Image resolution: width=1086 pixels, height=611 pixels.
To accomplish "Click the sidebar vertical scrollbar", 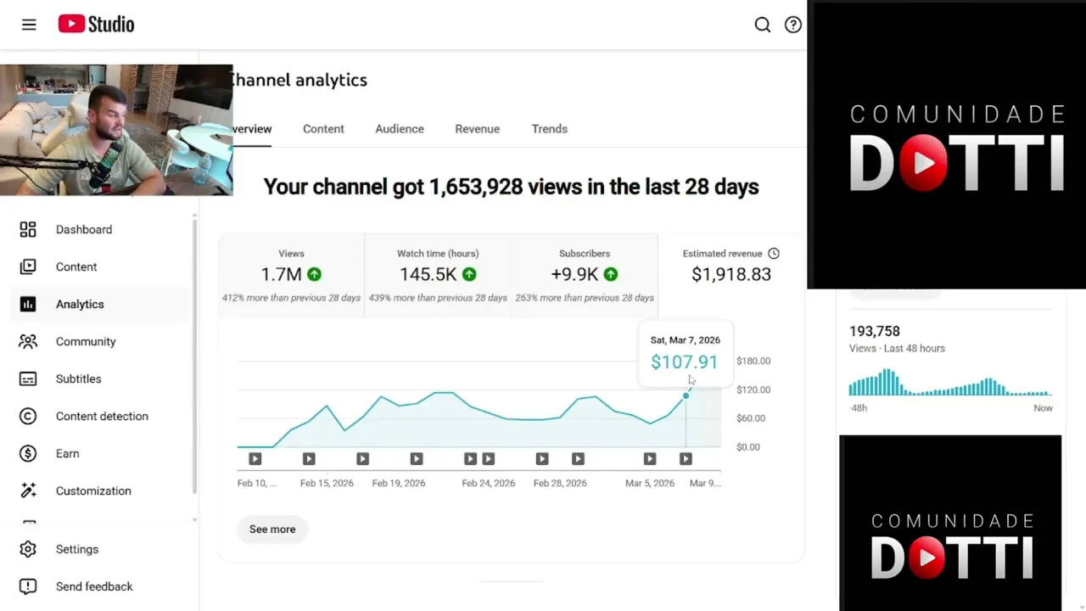I will coord(194,356).
